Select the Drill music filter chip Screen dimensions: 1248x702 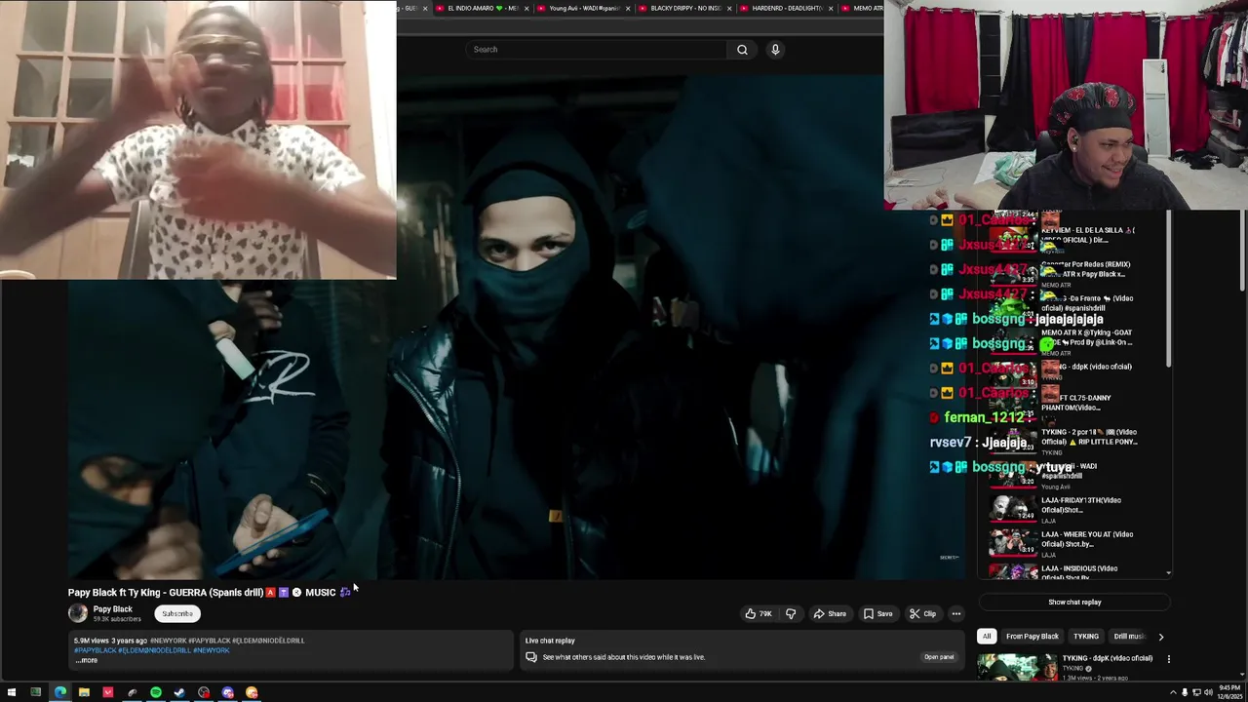[x=1129, y=637]
